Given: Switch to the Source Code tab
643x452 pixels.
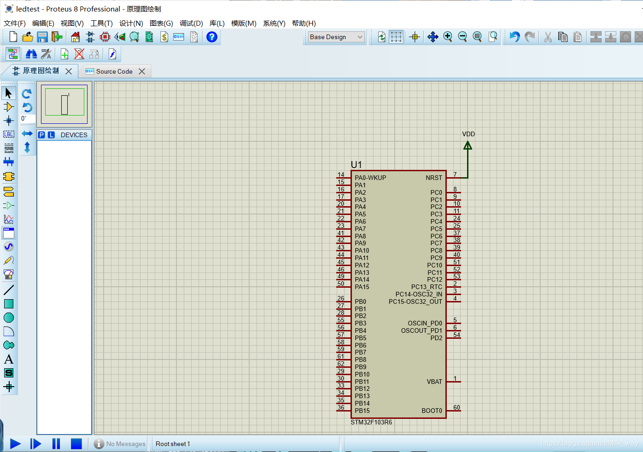Looking at the screenshot, I should [x=114, y=71].
